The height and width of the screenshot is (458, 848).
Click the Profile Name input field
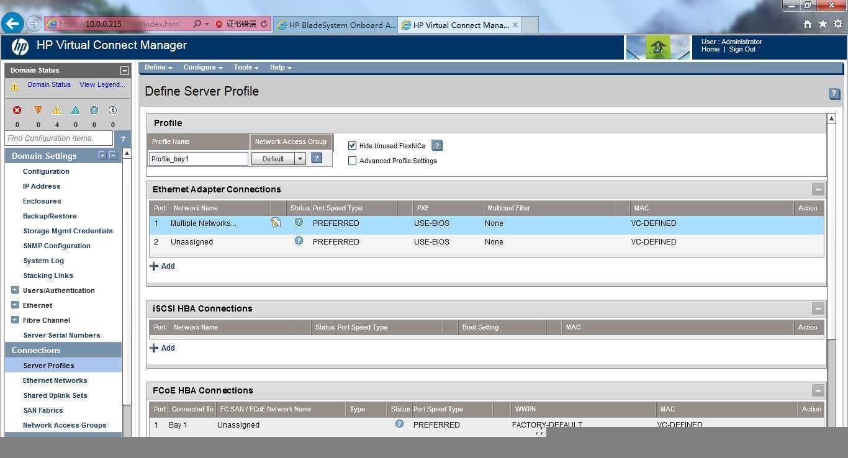point(199,159)
